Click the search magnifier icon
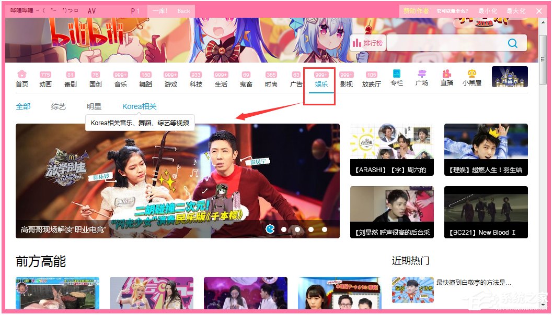The height and width of the screenshot is (315, 553). [x=512, y=43]
